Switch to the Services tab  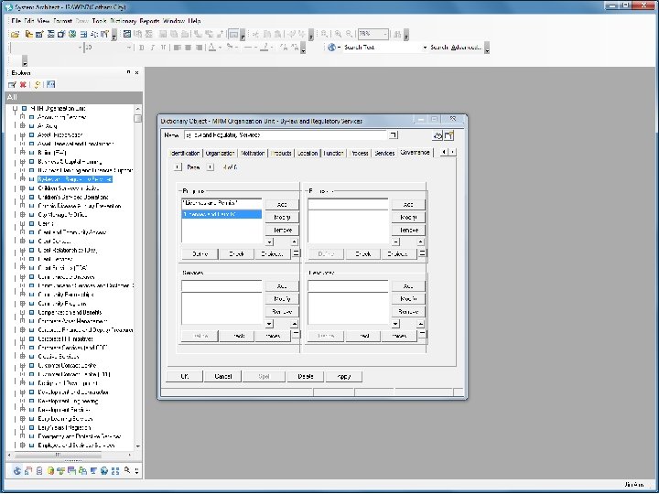[384, 154]
